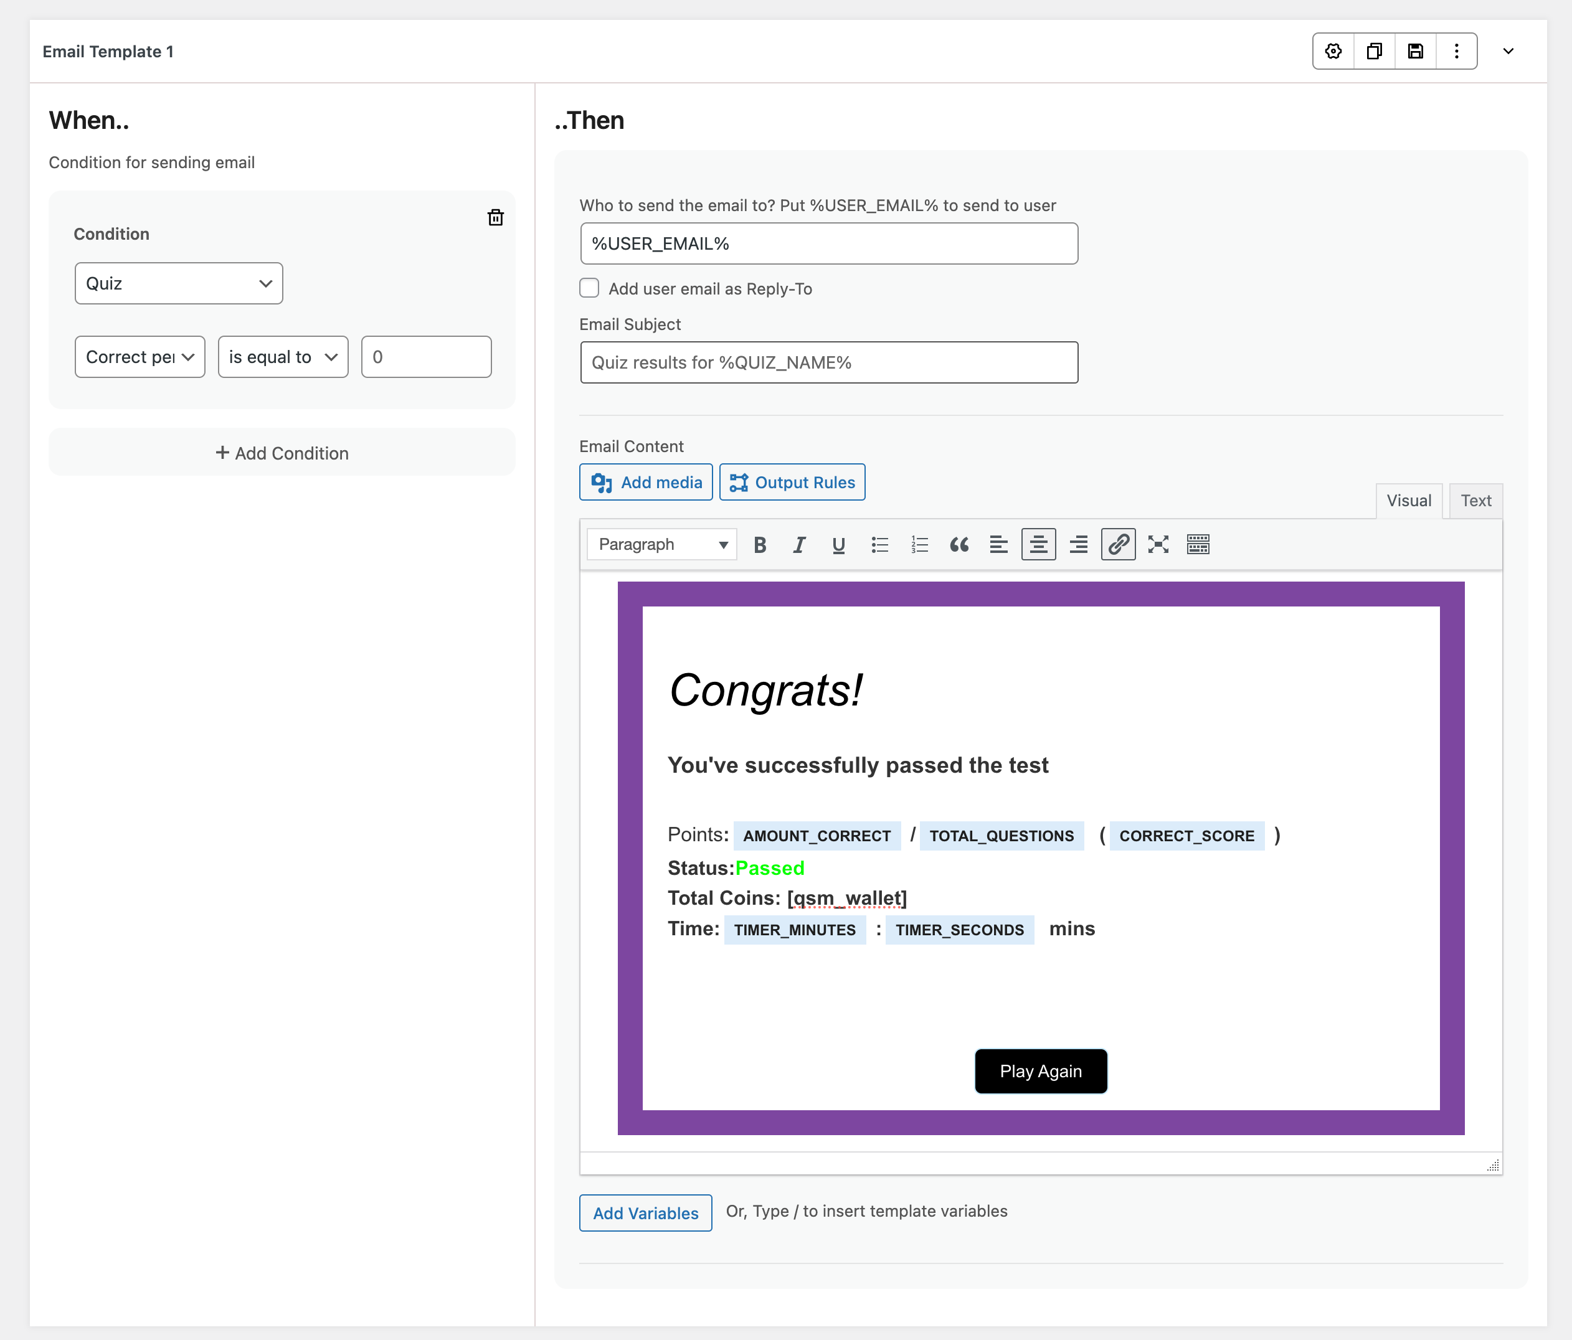Open the Correct percentage criteria dropdown
1572x1340 pixels.
click(x=140, y=356)
